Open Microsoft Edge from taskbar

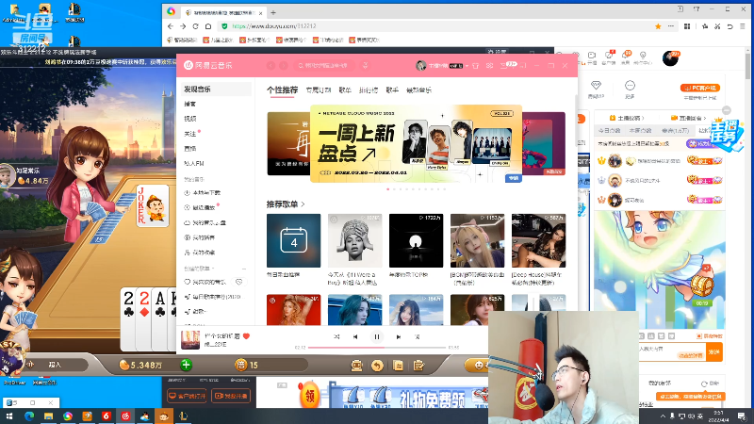coord(29,416)
